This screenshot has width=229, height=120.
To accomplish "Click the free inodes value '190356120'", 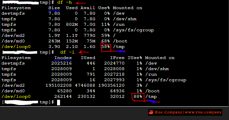I will pos(111,85).
